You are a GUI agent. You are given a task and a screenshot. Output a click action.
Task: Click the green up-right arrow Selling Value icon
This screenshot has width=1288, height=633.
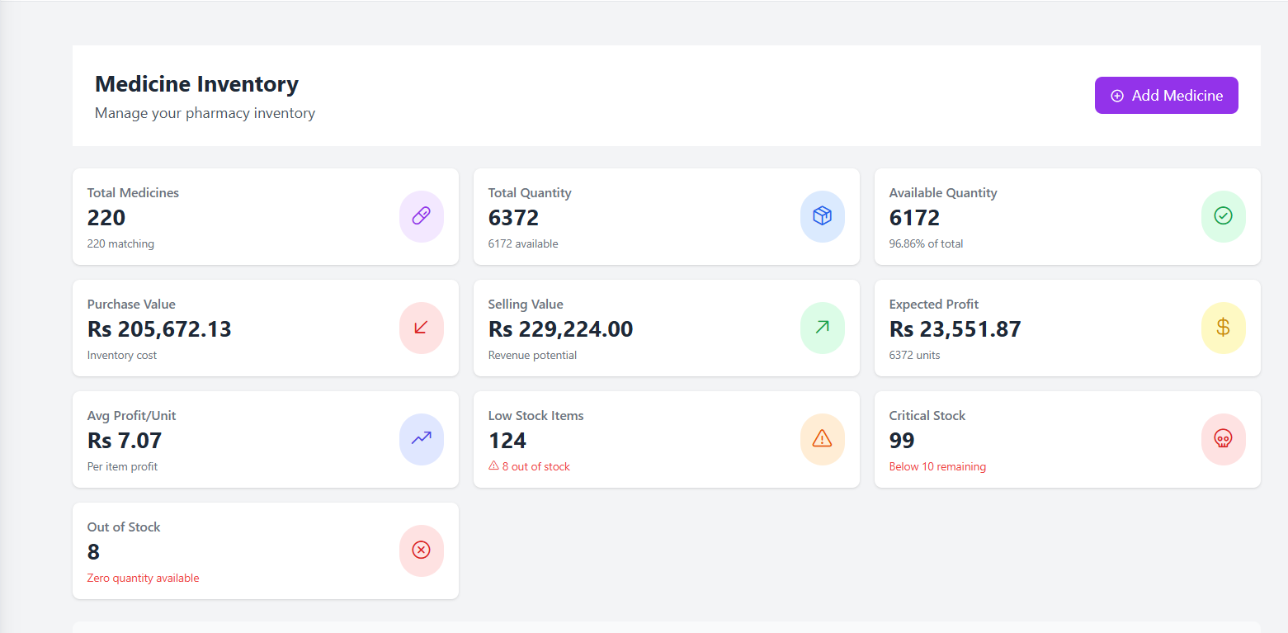[x=822, y=328]
